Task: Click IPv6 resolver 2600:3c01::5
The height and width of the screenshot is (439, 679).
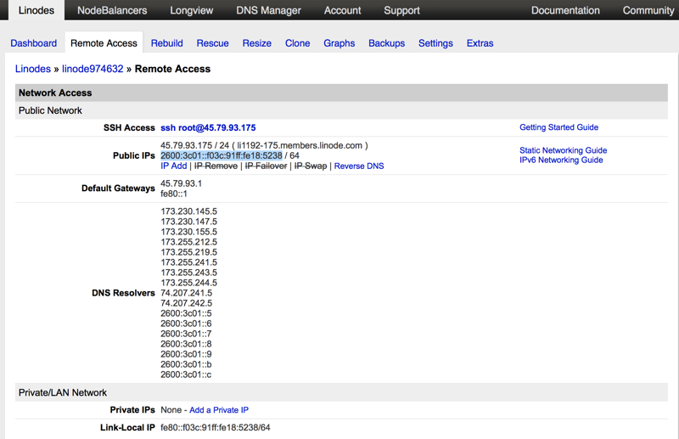Action: tap(186, 313)
